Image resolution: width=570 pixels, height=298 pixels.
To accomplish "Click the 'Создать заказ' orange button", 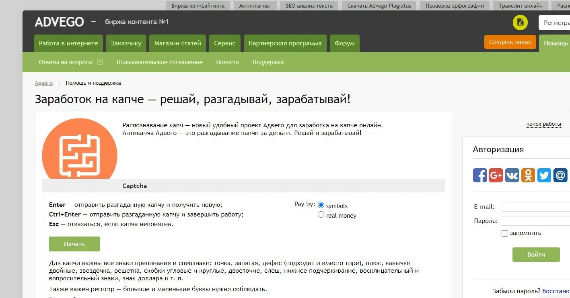I will click(510, 42).
